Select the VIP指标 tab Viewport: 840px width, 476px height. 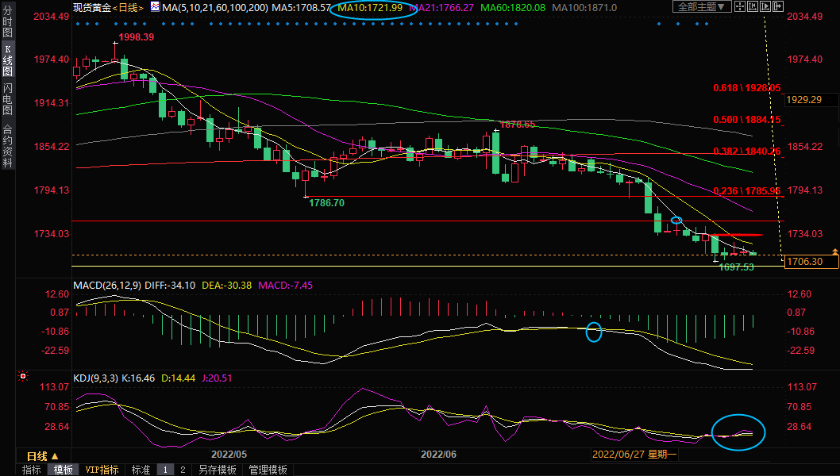[102, 470]
